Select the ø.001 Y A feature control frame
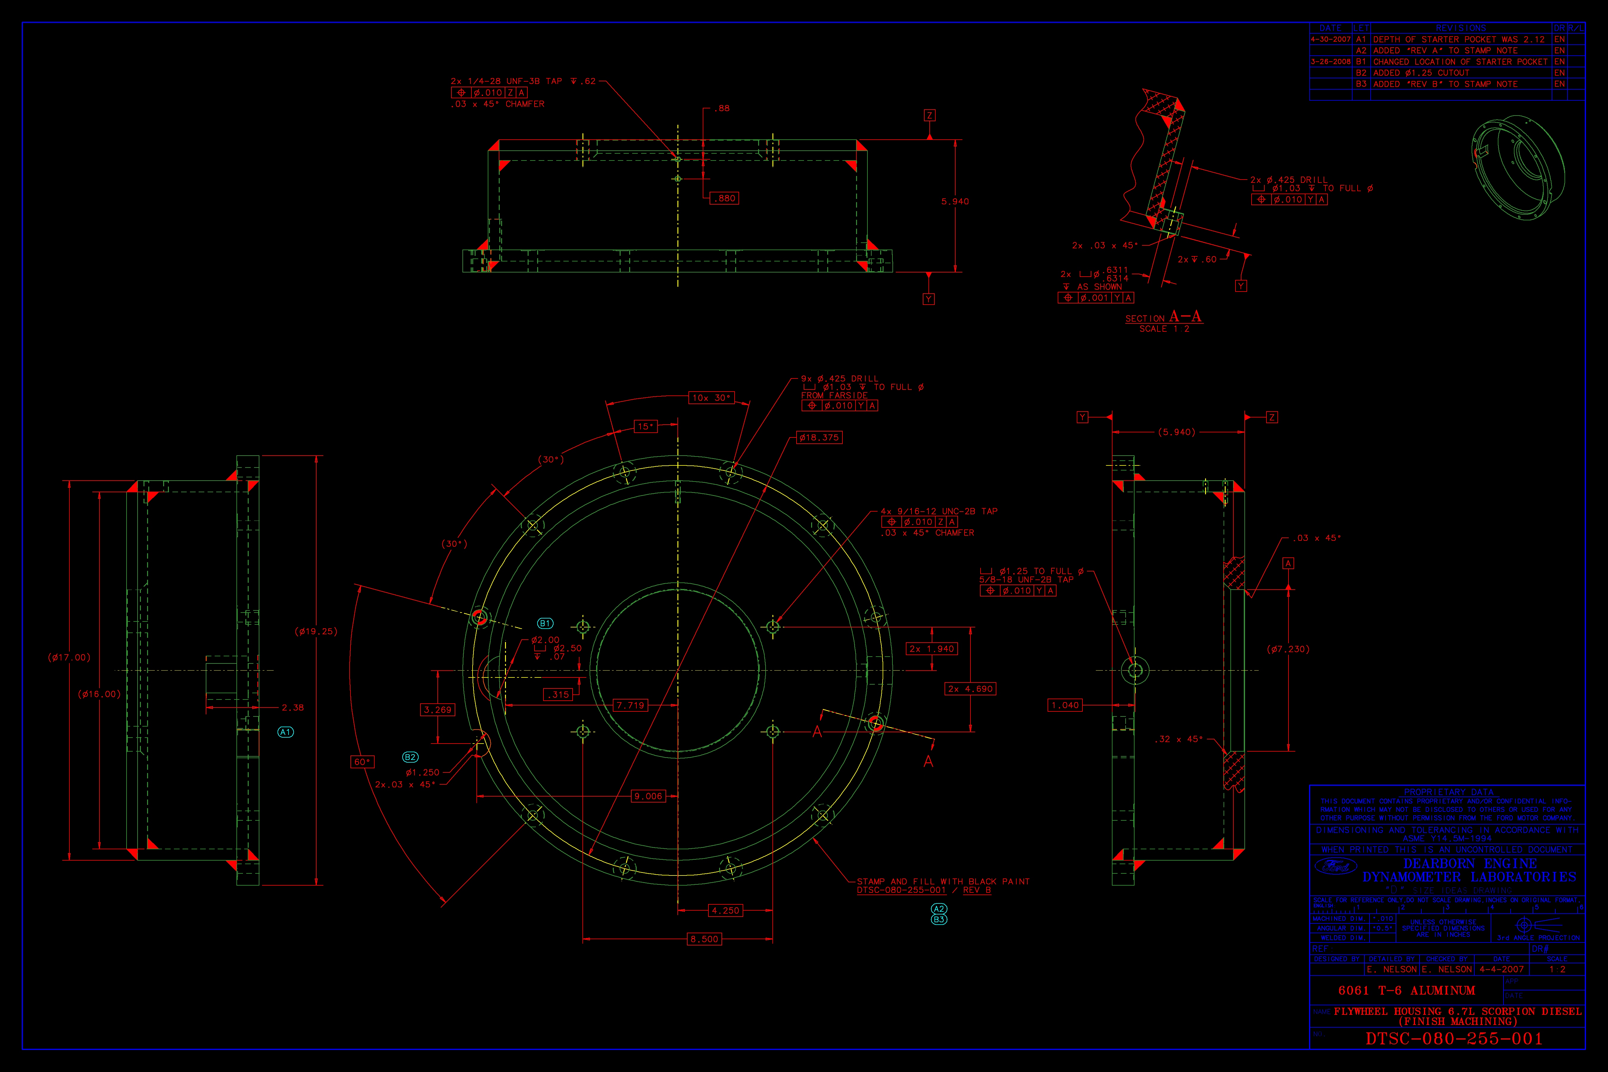 coord(1096,297)
